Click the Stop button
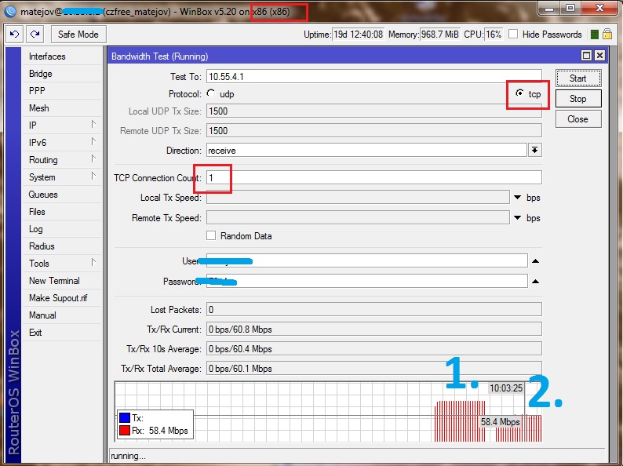The height and width of the screenshot is (466, 623). pyautogui.click(x=578, y=99)
